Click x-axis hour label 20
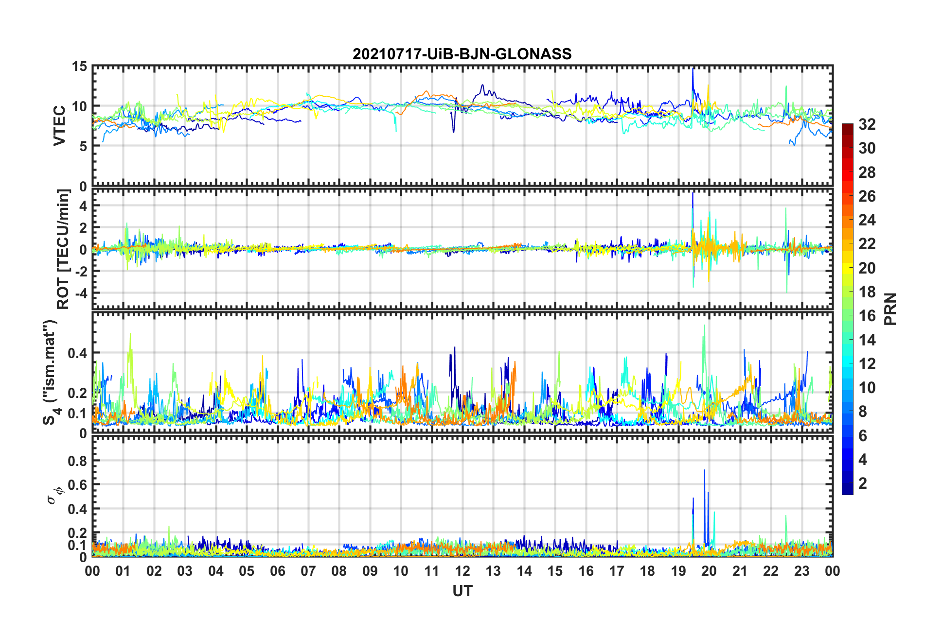 [x=709, y=571]
